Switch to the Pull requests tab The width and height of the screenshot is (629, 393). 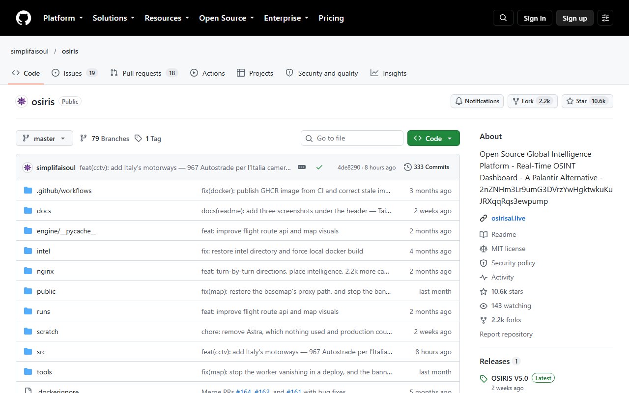pos(143,73)
